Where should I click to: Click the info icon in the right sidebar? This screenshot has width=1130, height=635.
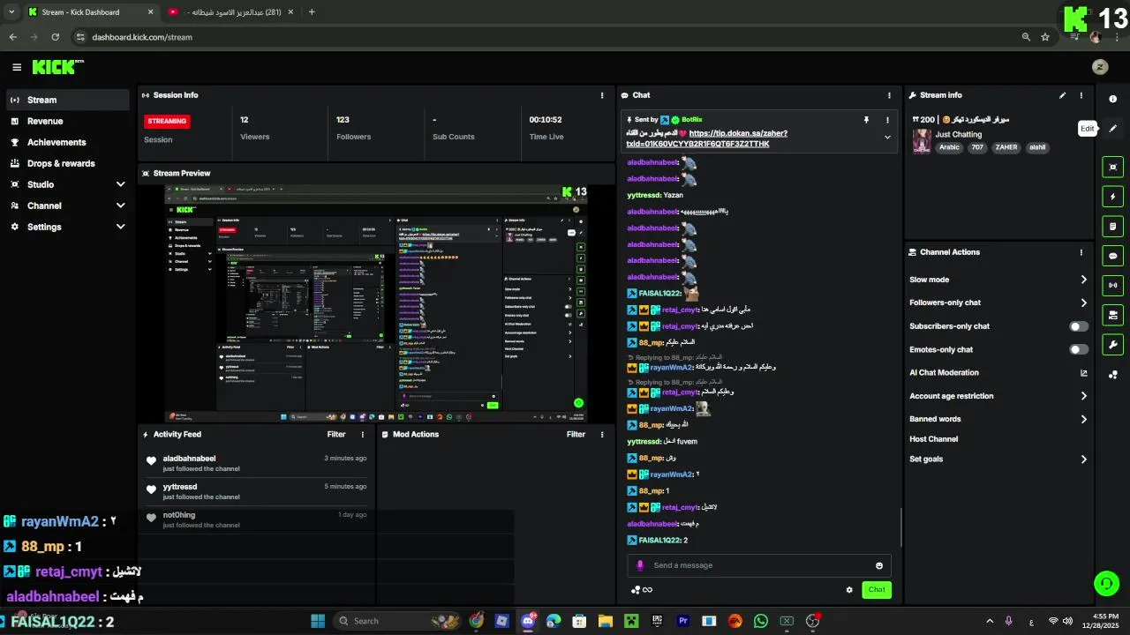pos(1112,99)
